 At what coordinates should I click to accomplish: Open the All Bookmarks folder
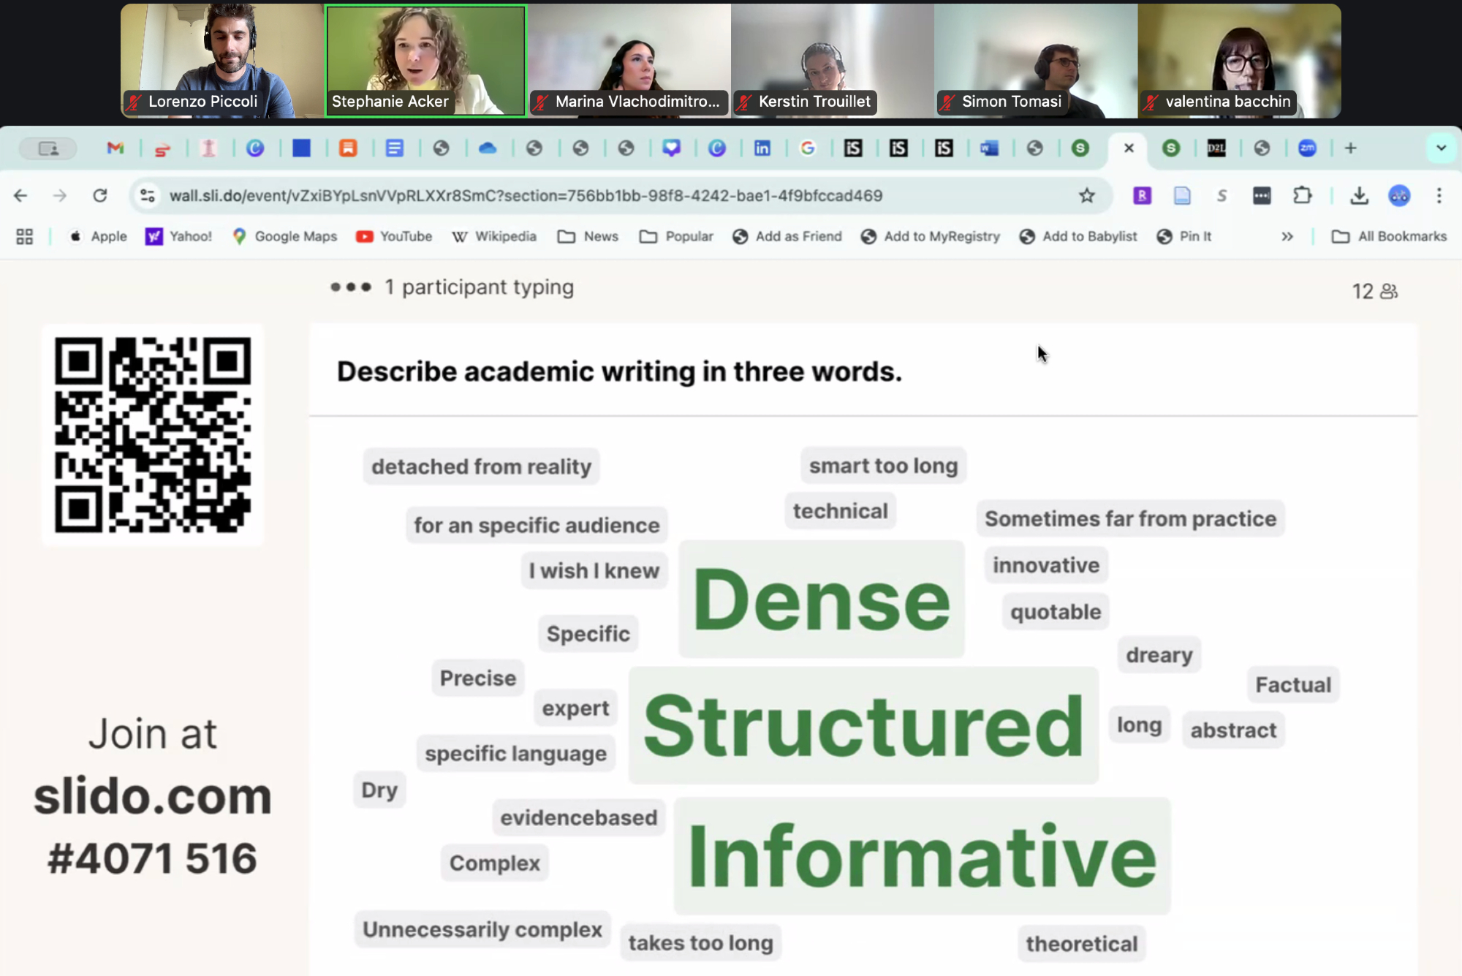coord(1389,236)
